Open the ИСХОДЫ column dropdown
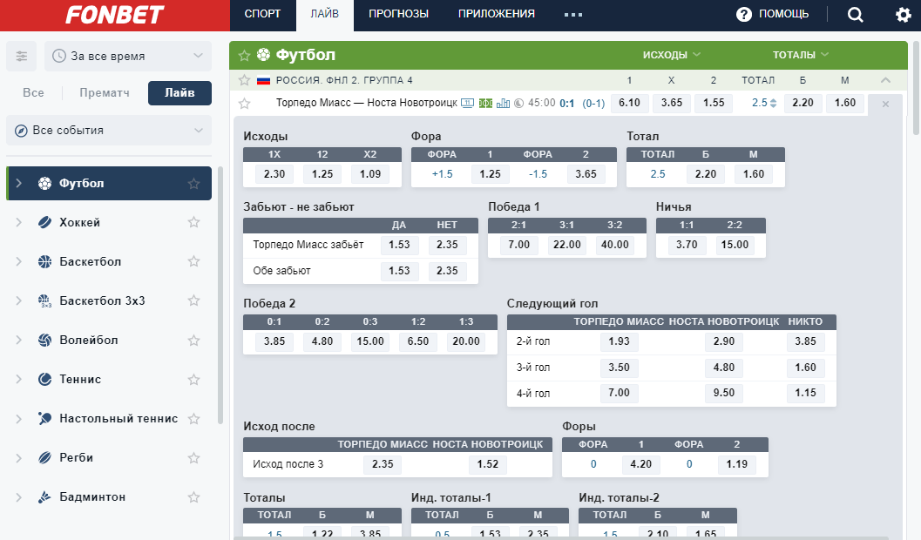Screen dimensions: 921x540 pyautogui.click(x=672, y=55)
